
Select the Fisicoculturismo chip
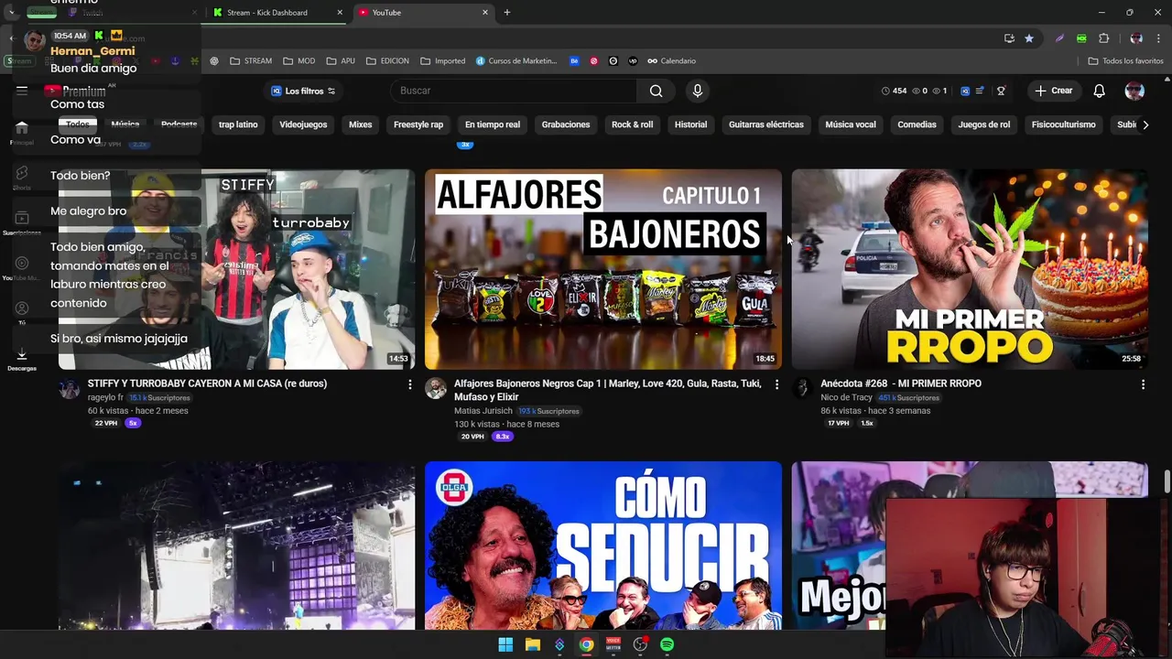pos(1063,124)
